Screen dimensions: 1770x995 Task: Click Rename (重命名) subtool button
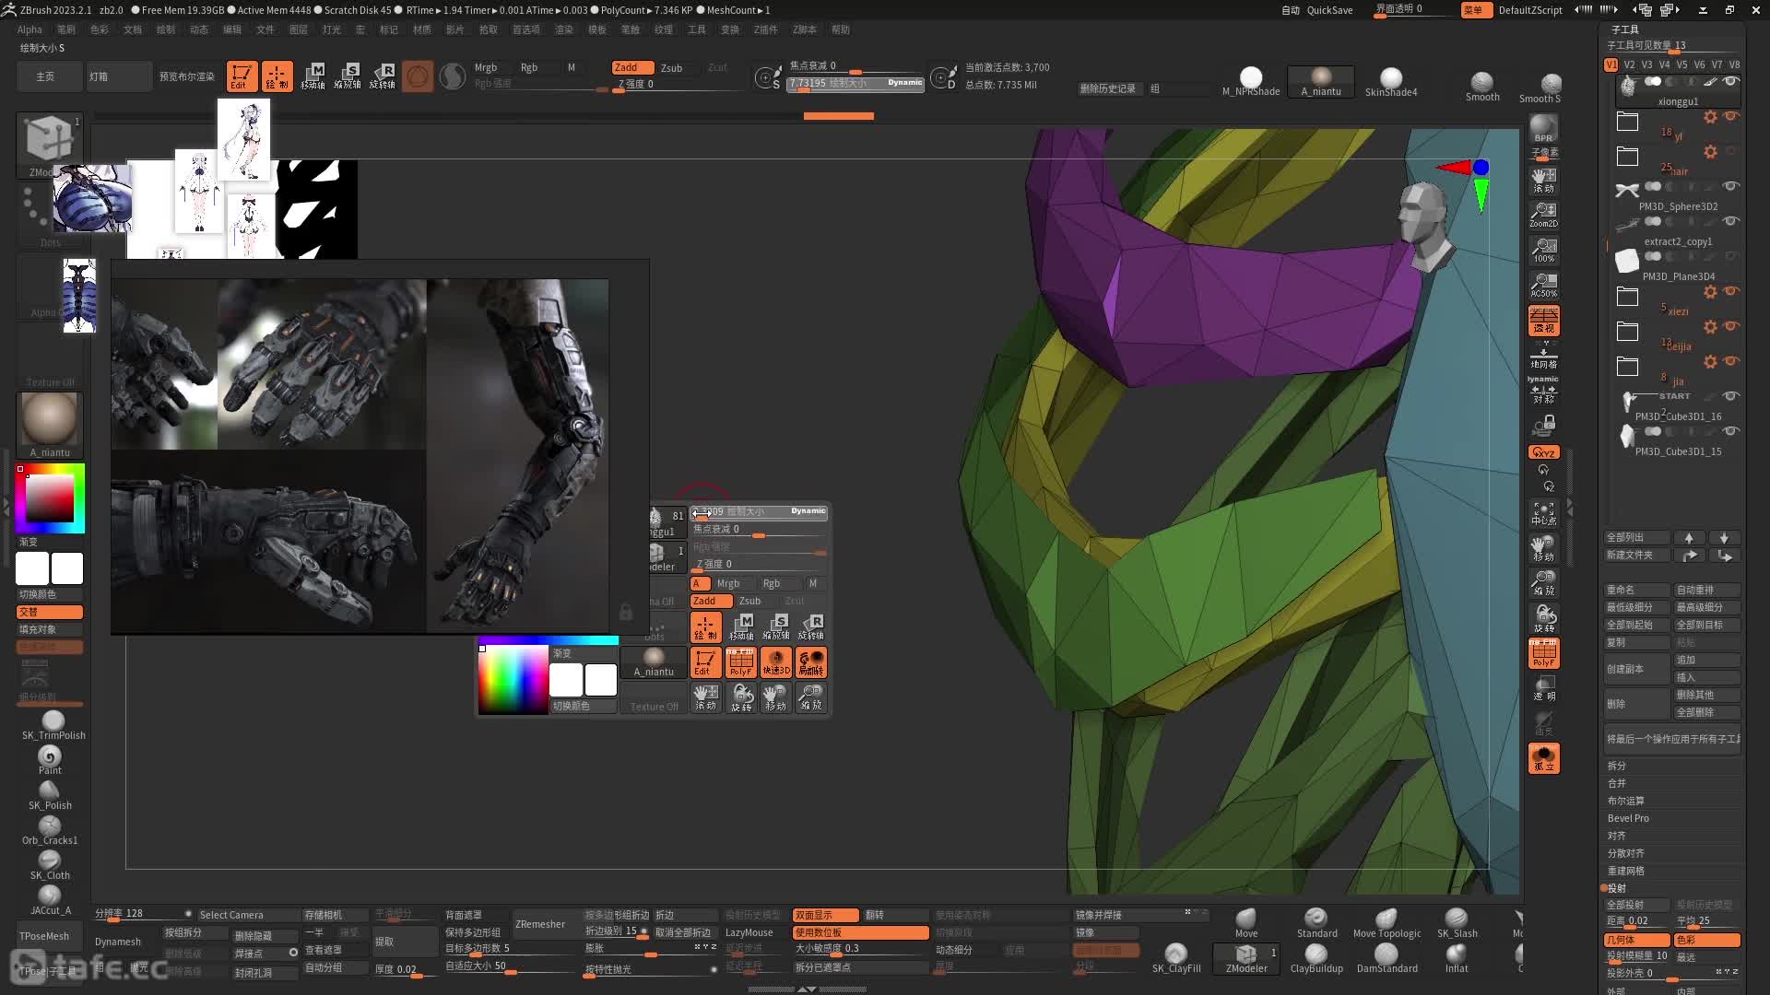(x=1638, y=590)
